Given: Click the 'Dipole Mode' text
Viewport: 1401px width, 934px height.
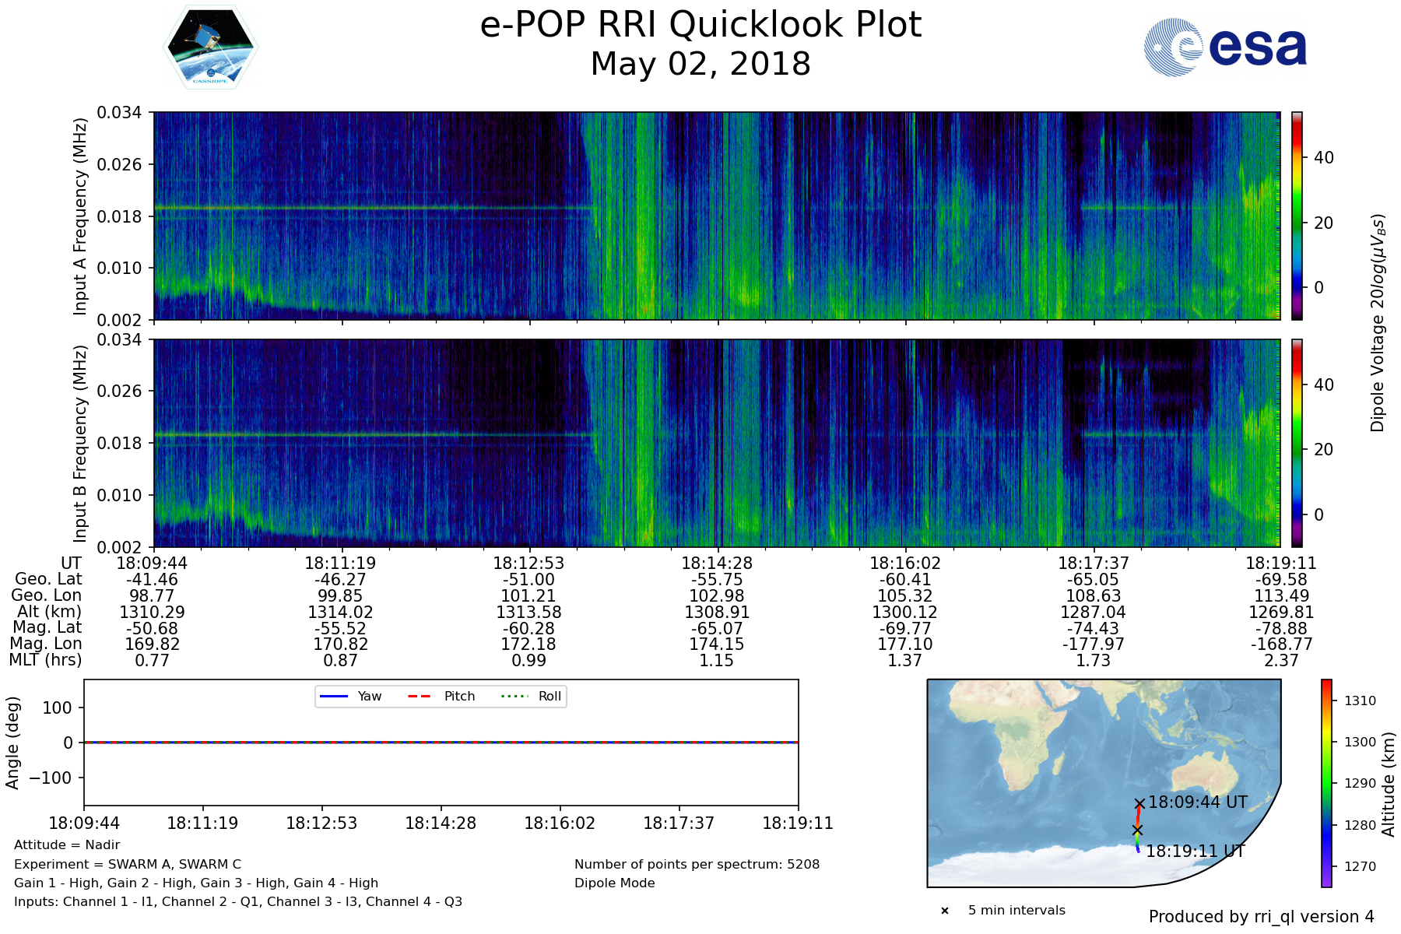Looking at the screenshot, I should [x=614, y=883].
